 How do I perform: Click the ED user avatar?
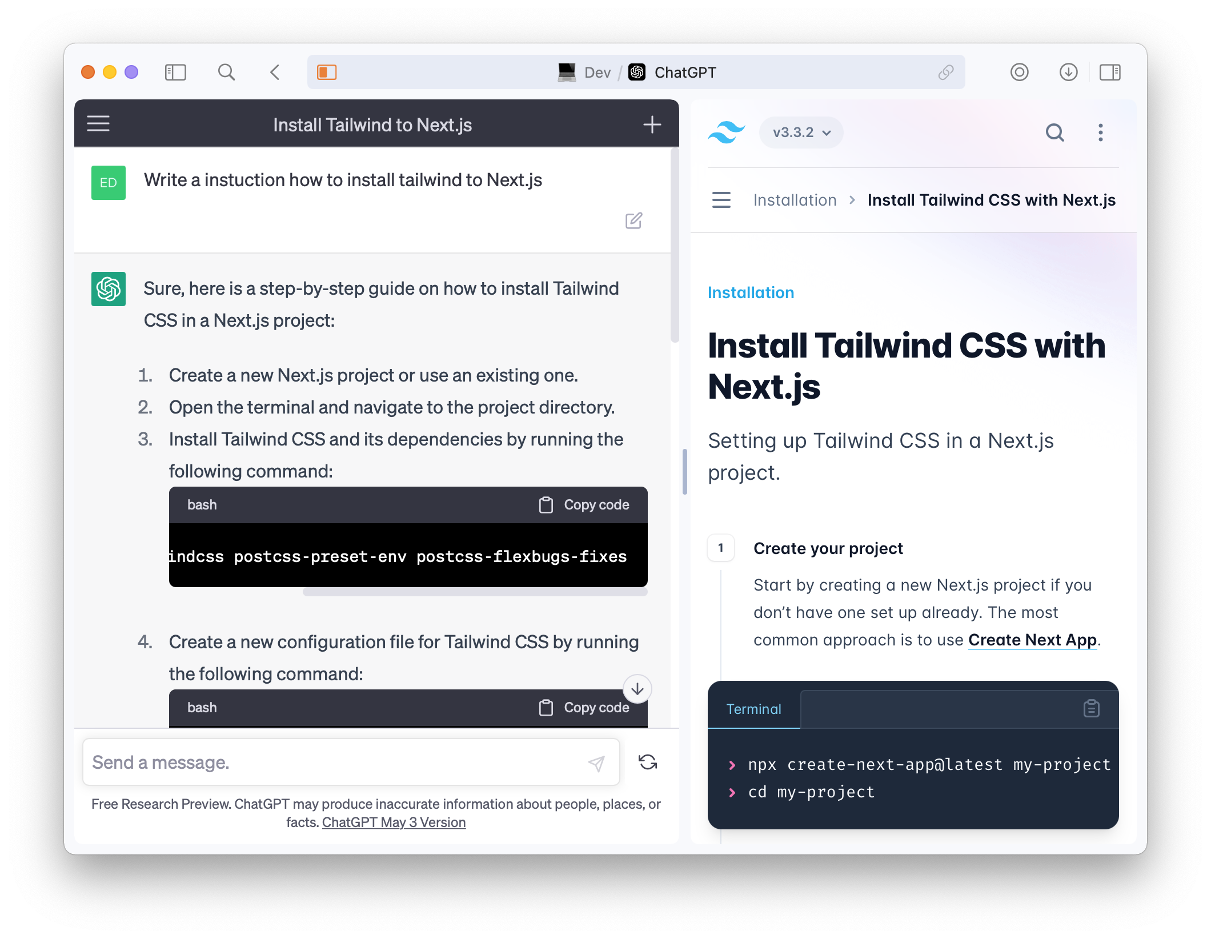[x=109, y=183]
